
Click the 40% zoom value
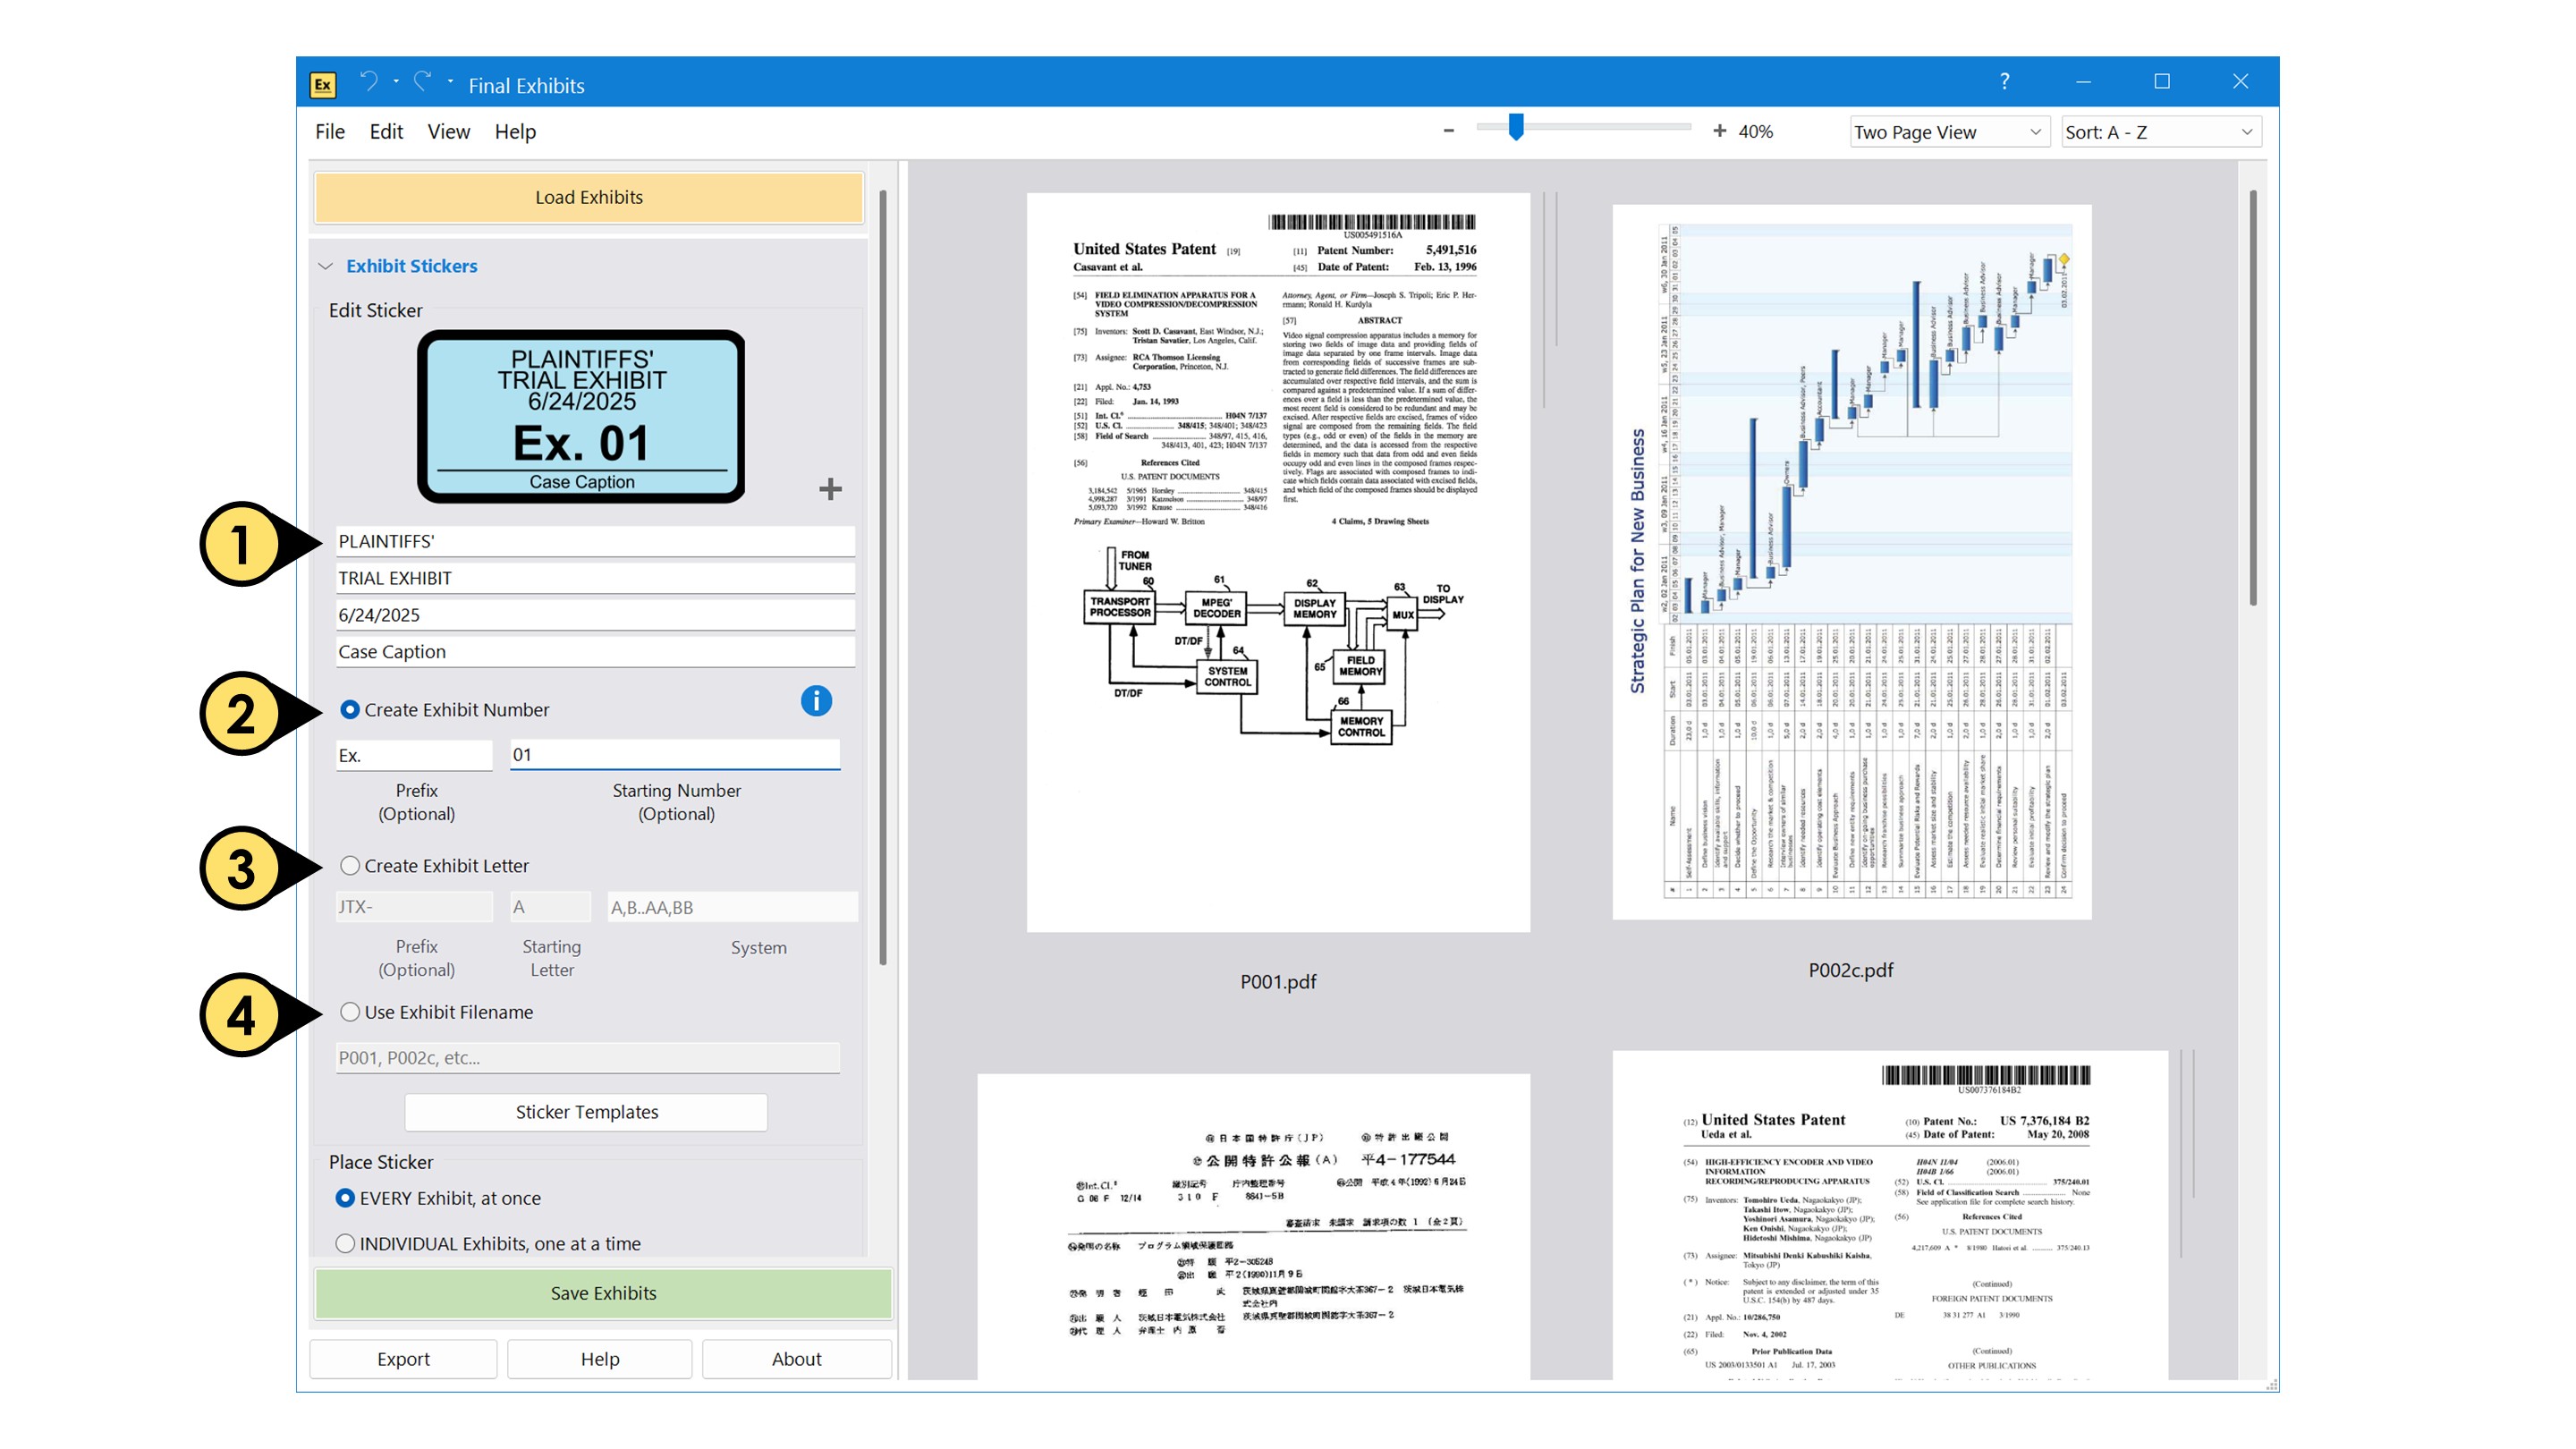(1755, 131)
